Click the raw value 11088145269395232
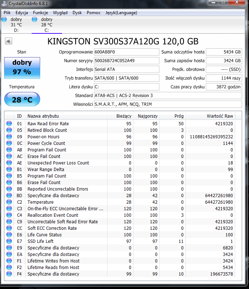This screenshot has height=289, width=249. (x=211, y=137)
